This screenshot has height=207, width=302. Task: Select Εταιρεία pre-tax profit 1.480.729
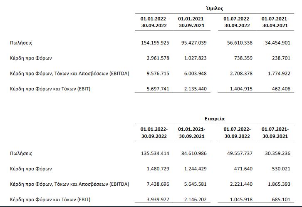point(157,169)
